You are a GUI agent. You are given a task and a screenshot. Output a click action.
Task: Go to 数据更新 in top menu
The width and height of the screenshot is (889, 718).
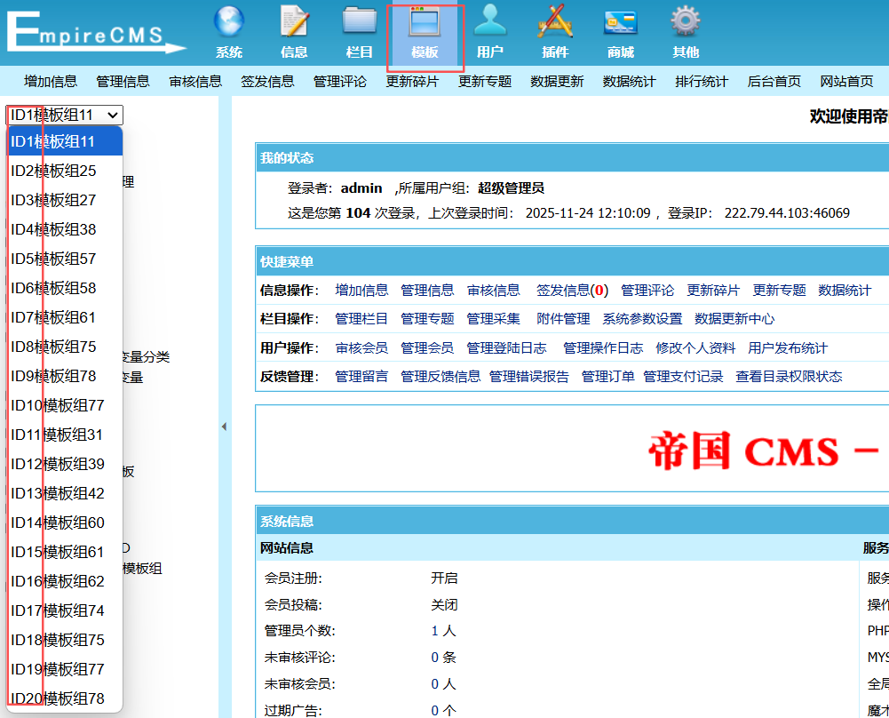(557, 81)
